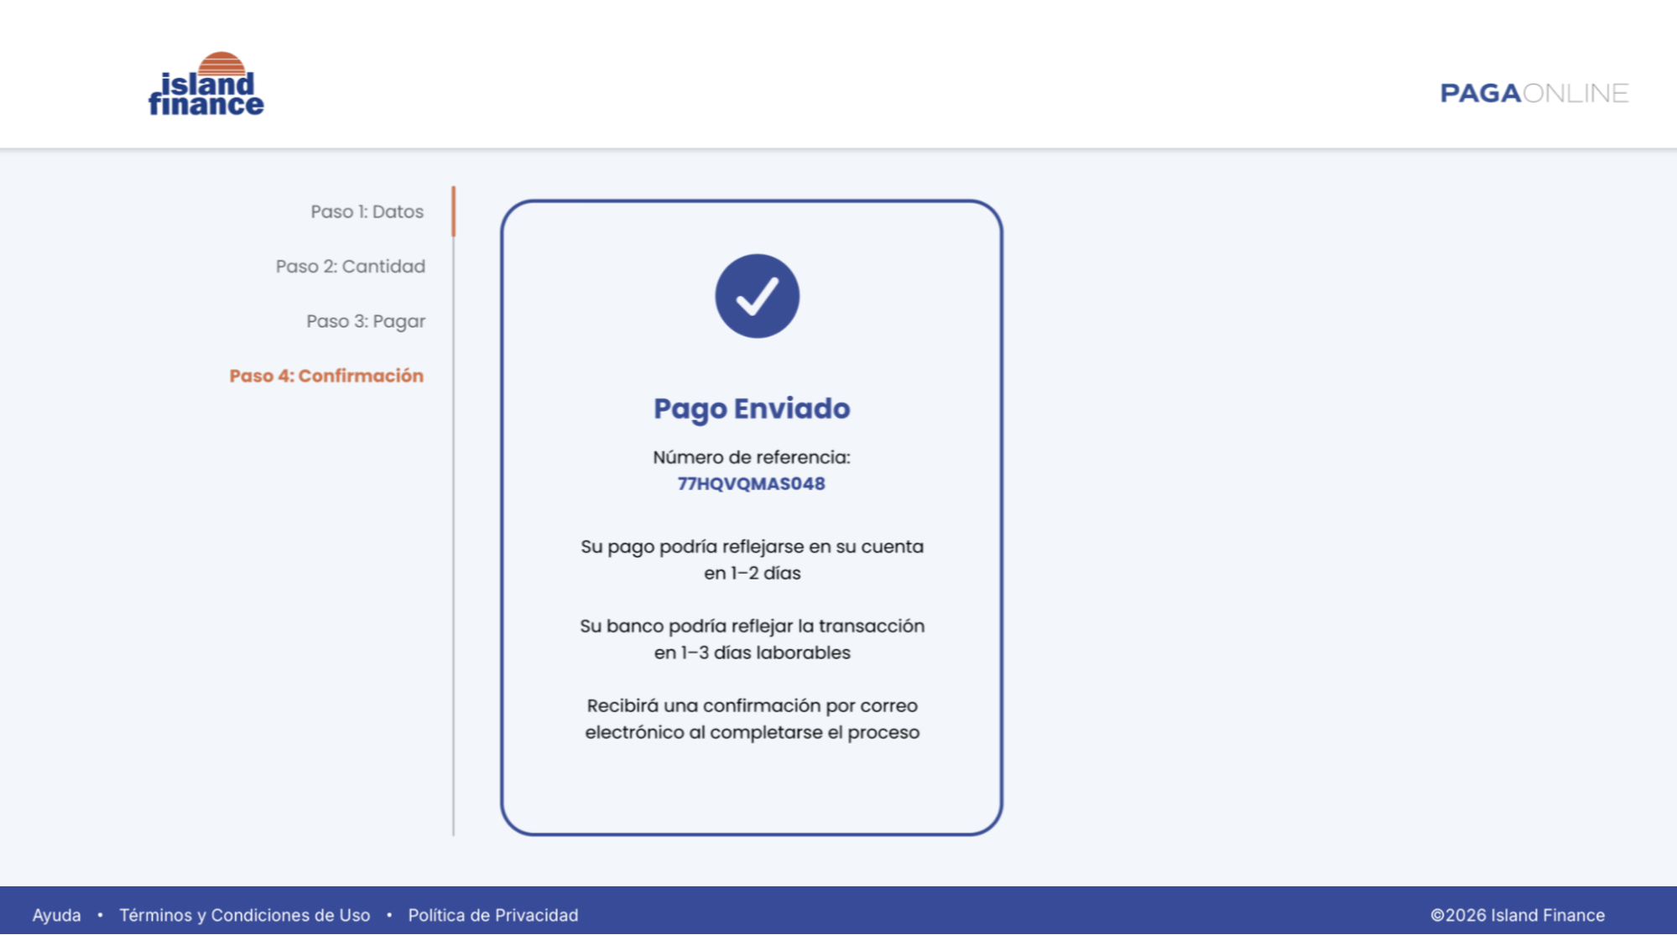1677x935 pixels.
Task: Click the email confirmation message text
Action: (752, 719)
